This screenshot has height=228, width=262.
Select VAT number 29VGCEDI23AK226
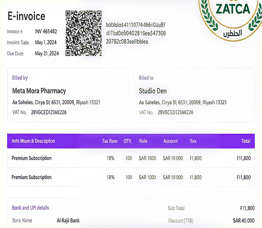coord(175,112)
